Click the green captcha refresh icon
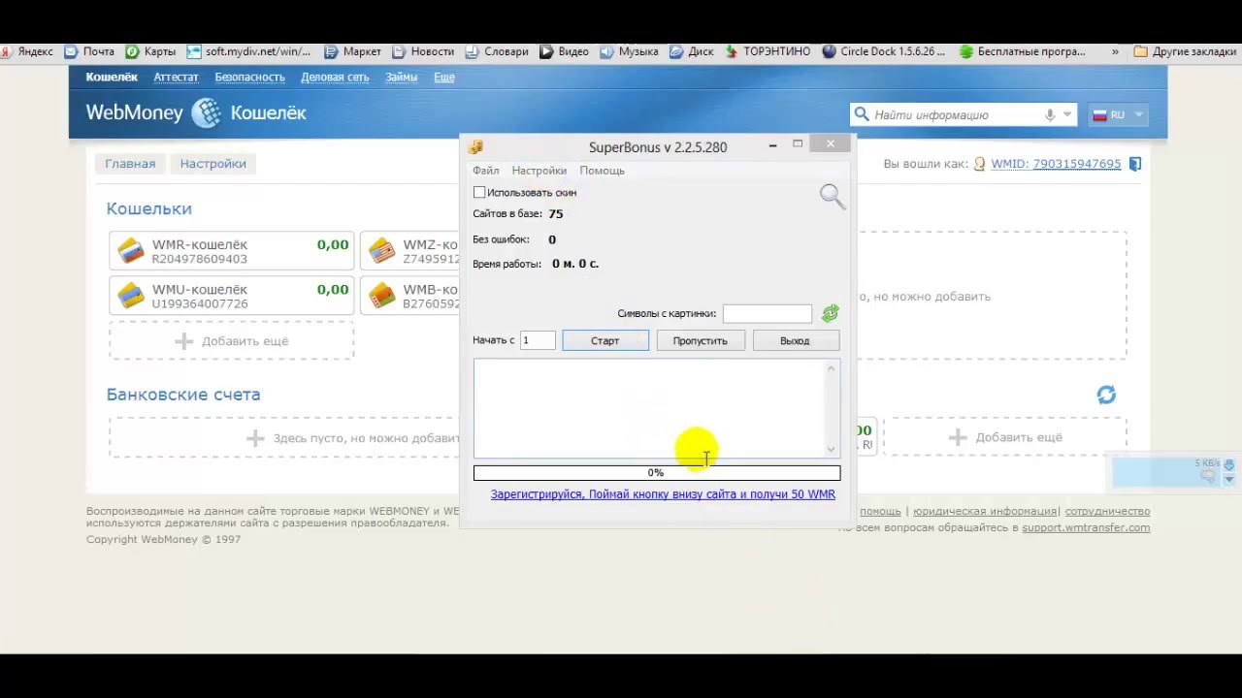 [x=831, y=313]
